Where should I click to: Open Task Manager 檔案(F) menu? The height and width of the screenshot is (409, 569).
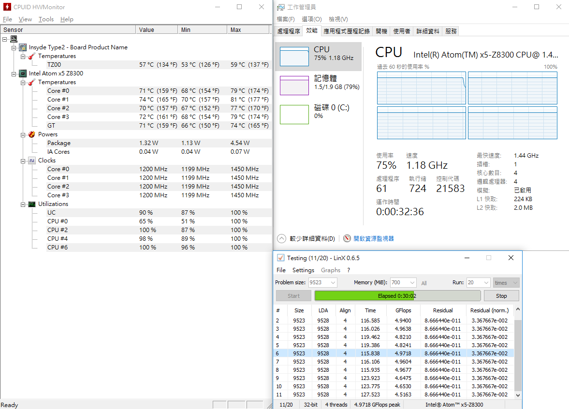pos(286,19)
